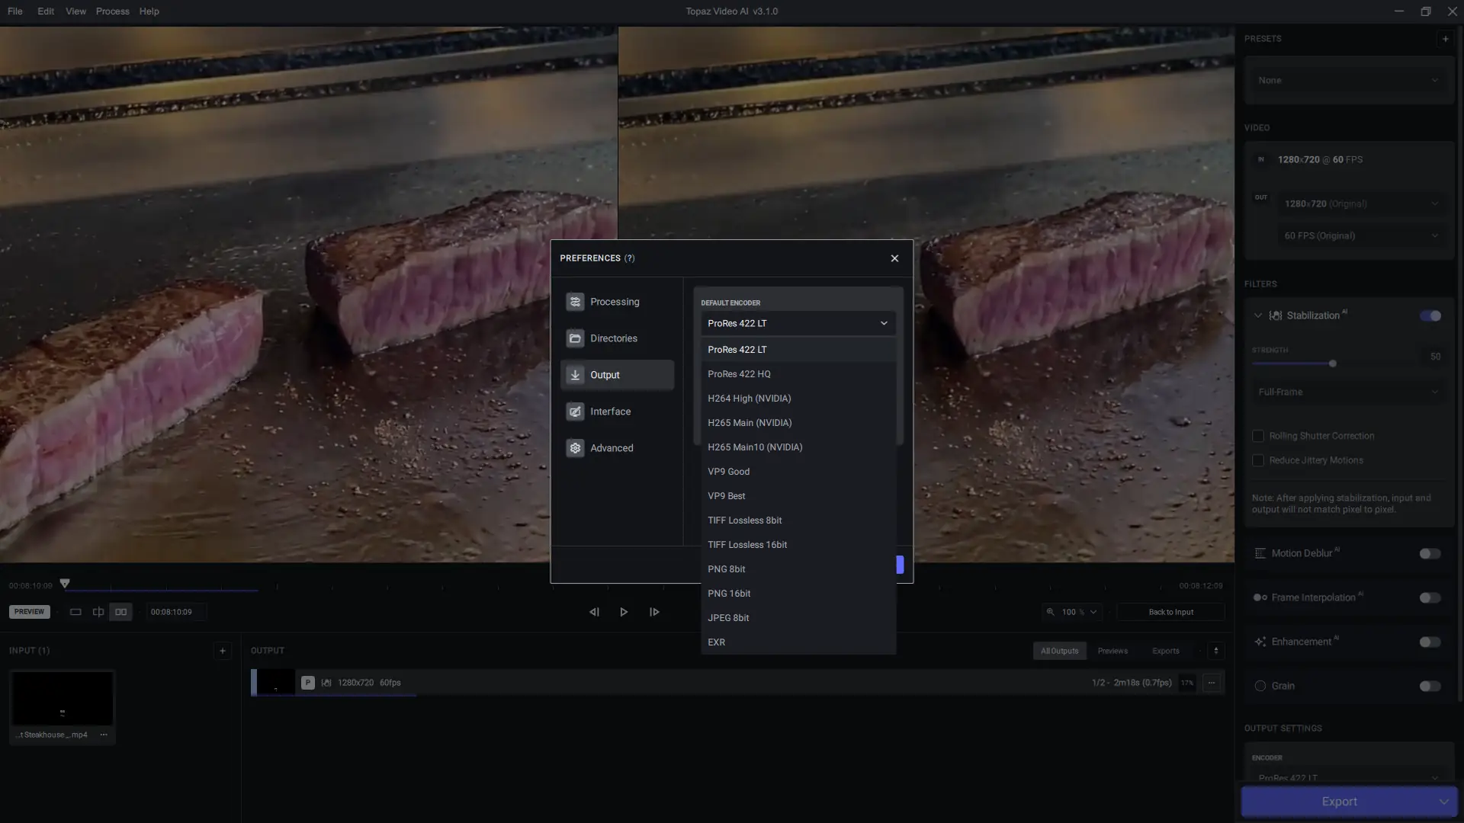Viewport: 1464px width, 823px height.
Task: Turn on Motion Deblur toggle
Action: pos(1430,554)
